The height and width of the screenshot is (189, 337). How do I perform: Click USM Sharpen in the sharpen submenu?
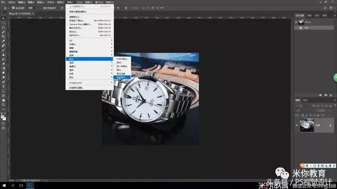point(122,59)
